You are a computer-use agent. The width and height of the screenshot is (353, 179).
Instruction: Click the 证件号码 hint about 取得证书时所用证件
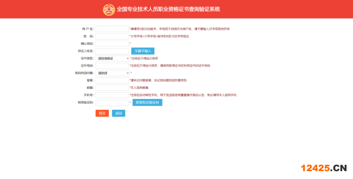click(x=170, y=66)
